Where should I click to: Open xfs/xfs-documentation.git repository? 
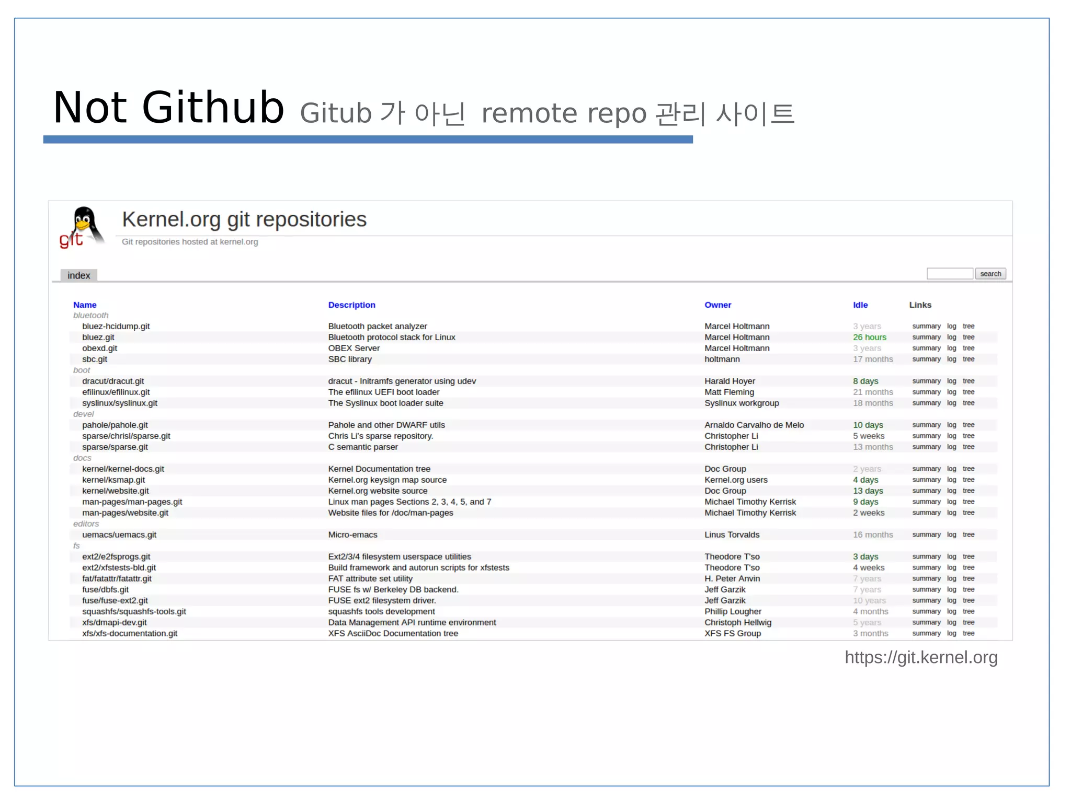pyautogui.click(x=130, y=634)
